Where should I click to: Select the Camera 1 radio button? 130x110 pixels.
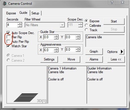pos(8,55)
